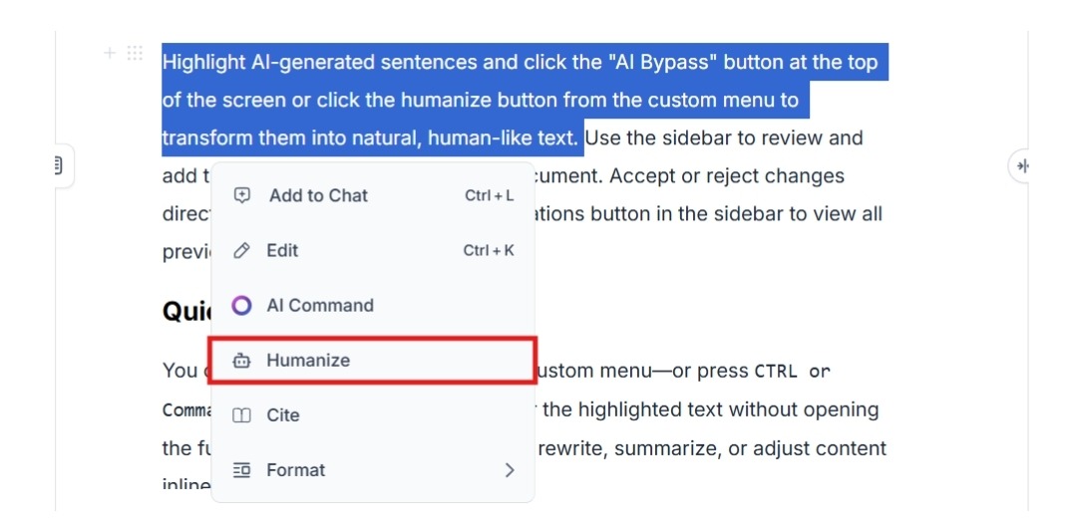Select Add to Chat menu entry
Screen dimensions: 1077x530
coord(373,195)
